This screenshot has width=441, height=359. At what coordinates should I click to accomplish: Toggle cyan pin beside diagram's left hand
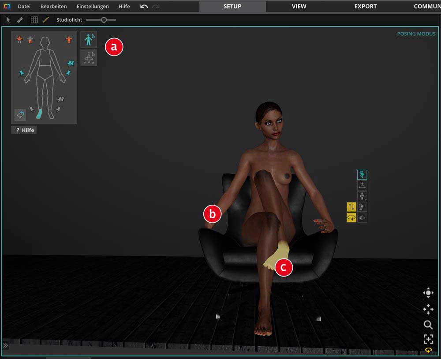pyautogui.click(x=22, y=73)
